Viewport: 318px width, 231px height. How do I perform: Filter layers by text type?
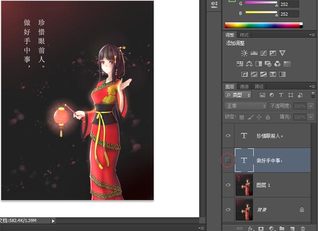(281, 95)
